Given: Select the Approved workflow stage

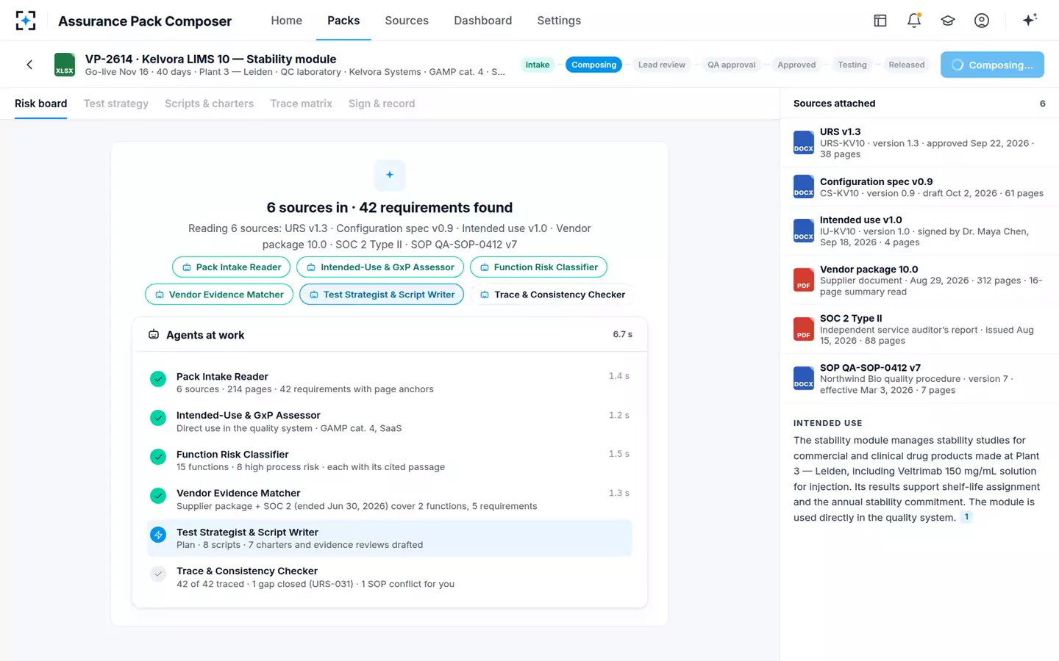Looking at the screenshot, I should 796,65.
